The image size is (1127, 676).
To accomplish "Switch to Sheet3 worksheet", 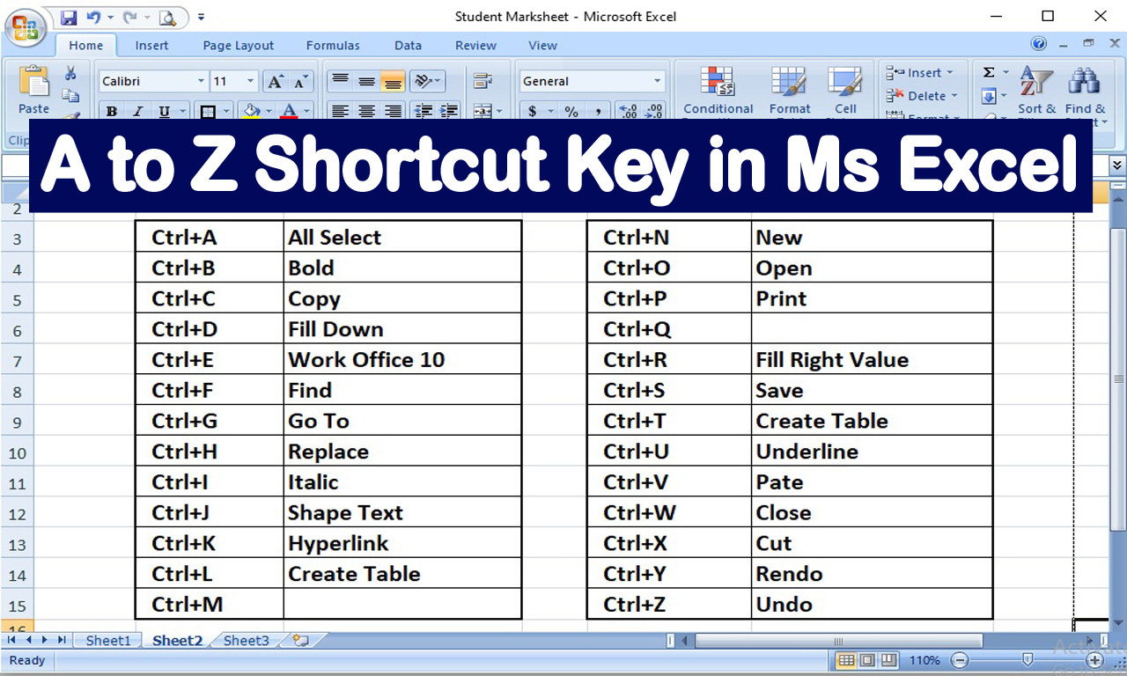I will tap(247, 641).
